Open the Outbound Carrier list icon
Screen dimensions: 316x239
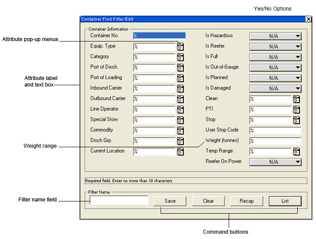tap(180, 99)
